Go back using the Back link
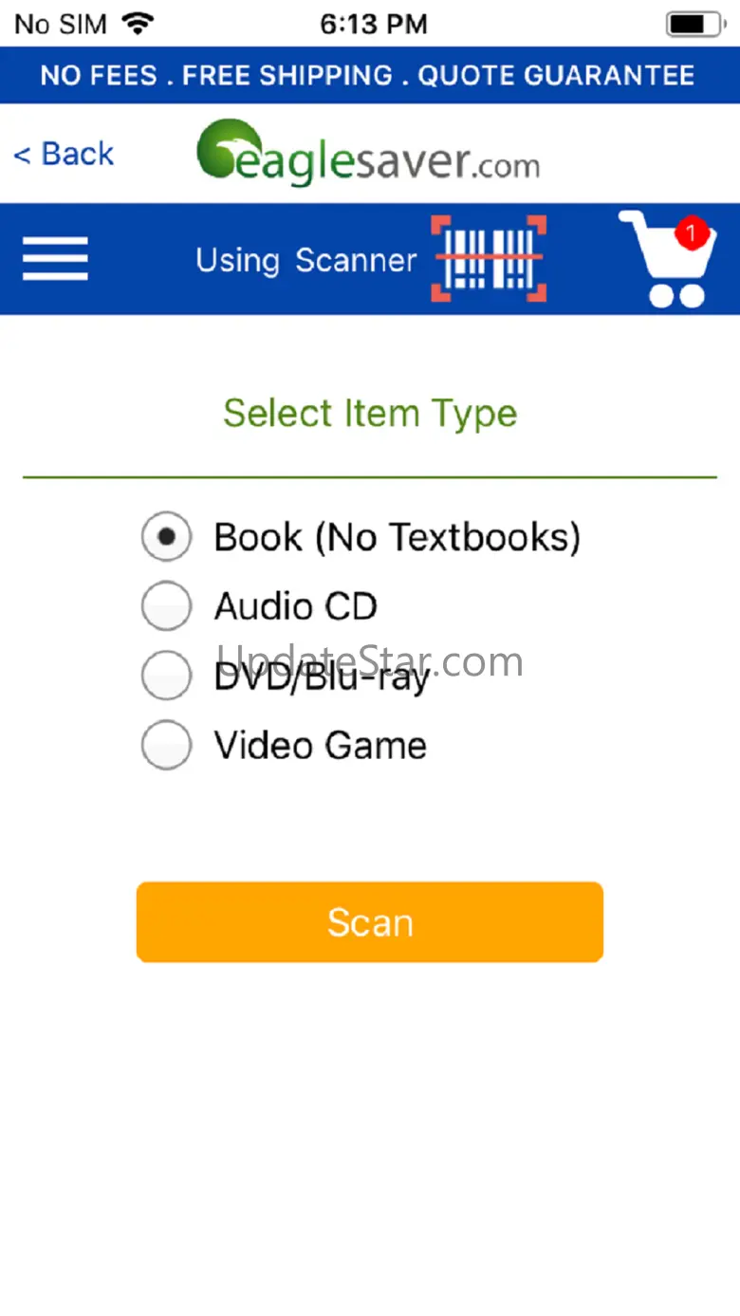The height and width of the screenshot is (1316, 740). point(64,154)
